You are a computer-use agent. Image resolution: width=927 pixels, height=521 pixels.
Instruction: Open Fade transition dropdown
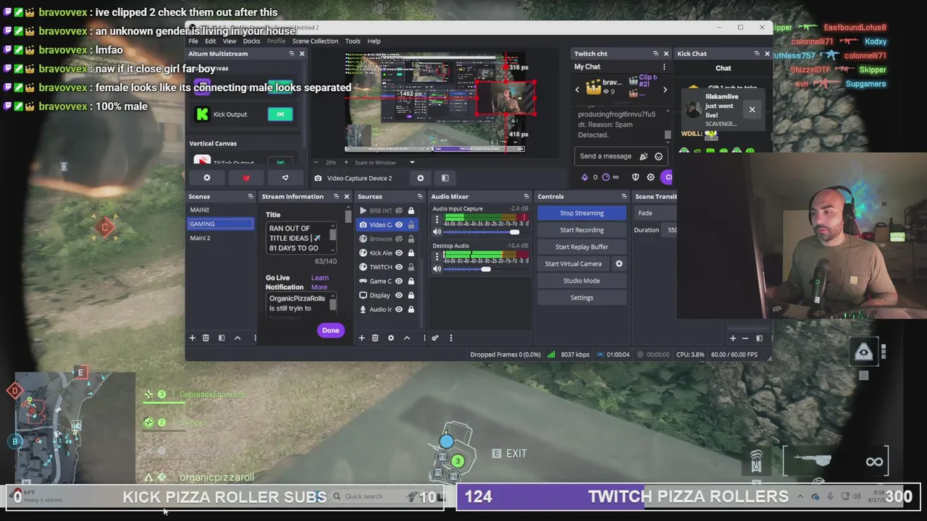coord(655,213)
